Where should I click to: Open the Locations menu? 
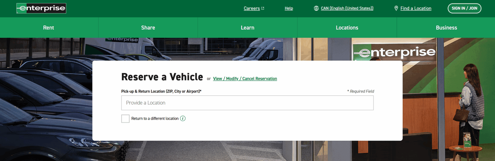[x=347, y=28]
